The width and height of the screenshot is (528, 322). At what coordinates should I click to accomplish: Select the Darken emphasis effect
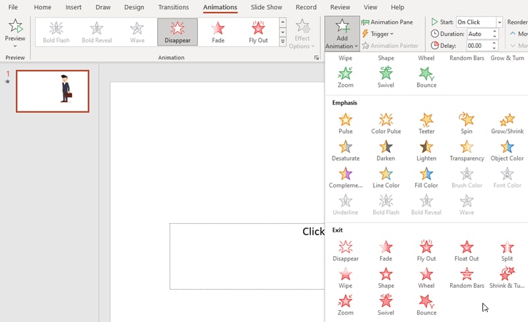click(385, 150)
